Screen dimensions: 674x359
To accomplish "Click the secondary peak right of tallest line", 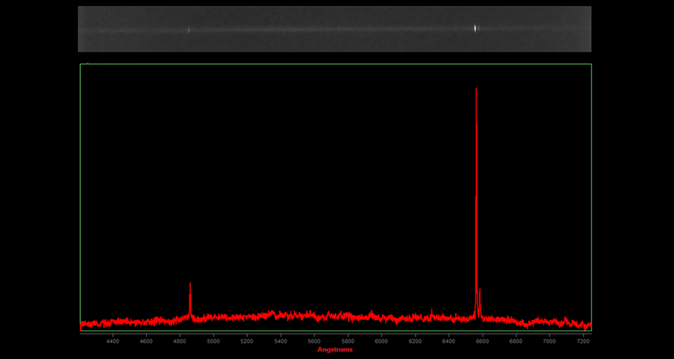I will [480, 290].
